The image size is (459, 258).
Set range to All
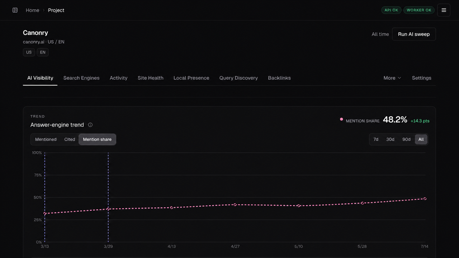click(421, 139)
